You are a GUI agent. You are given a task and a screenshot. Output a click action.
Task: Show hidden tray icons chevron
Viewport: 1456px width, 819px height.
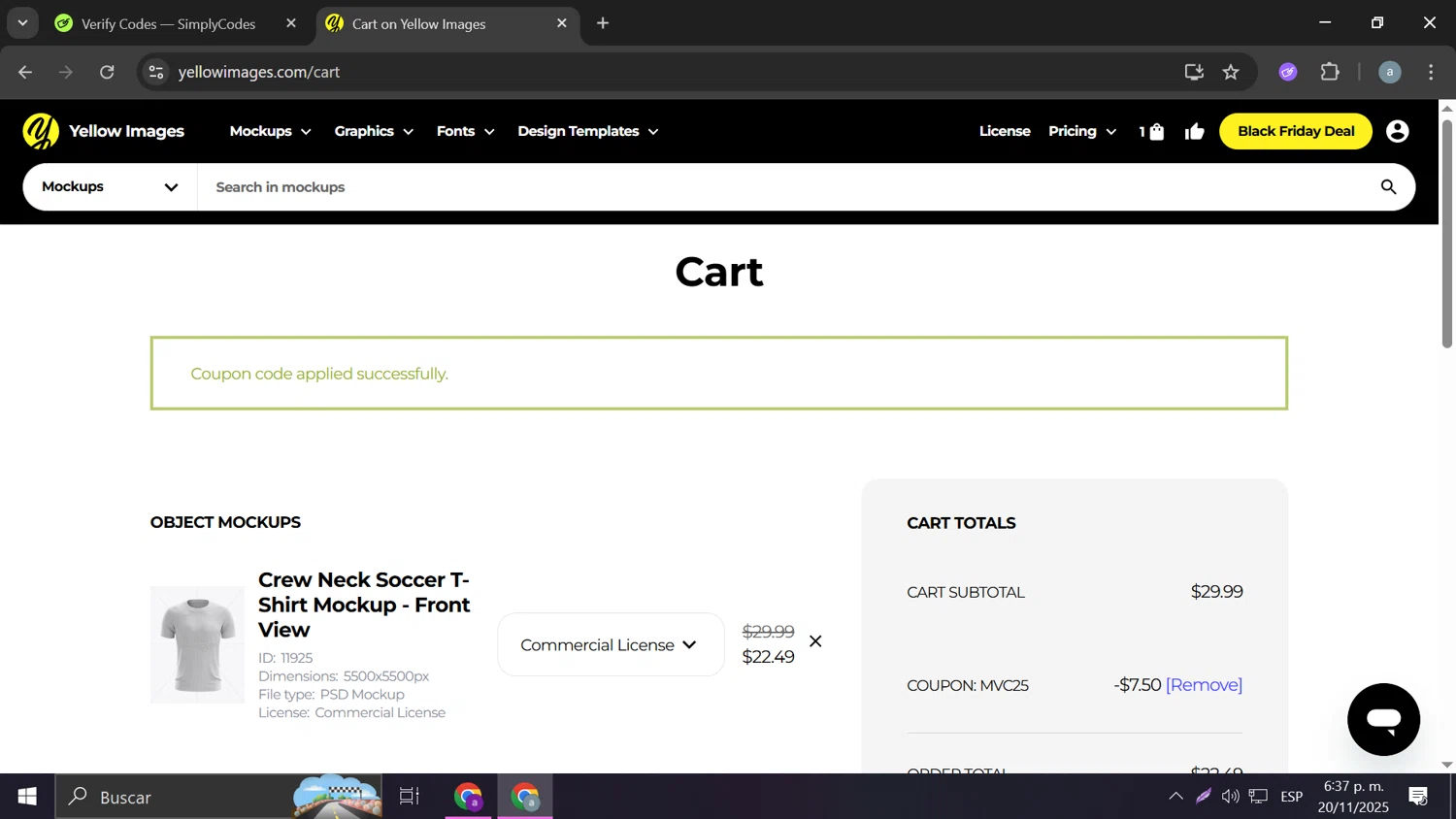pyautogui.click(x=1175, y=797)
